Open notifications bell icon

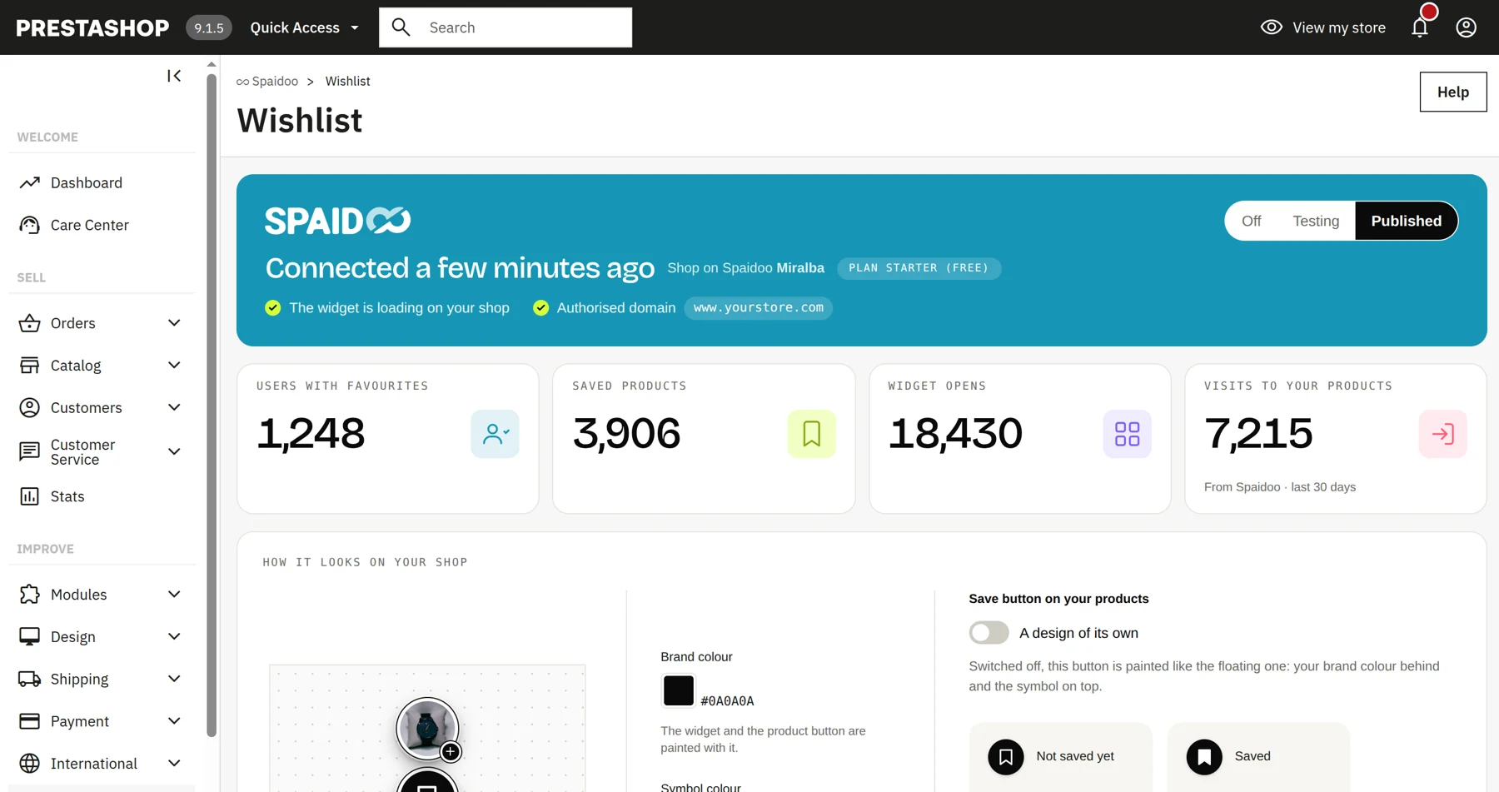[1420, 27]
